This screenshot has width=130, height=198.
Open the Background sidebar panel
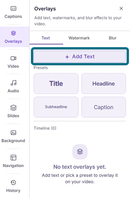13,136
